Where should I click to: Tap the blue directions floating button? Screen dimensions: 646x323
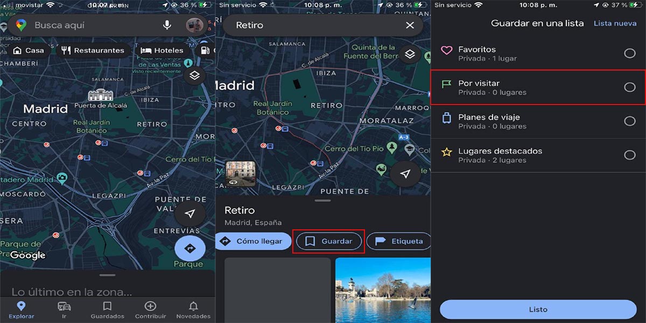point(190,249)
